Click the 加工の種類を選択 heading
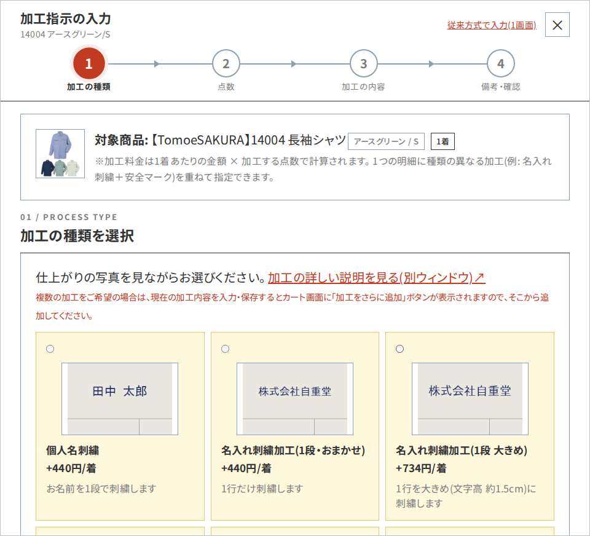This screenshot has width=590, height=536. tap(77, 236)
